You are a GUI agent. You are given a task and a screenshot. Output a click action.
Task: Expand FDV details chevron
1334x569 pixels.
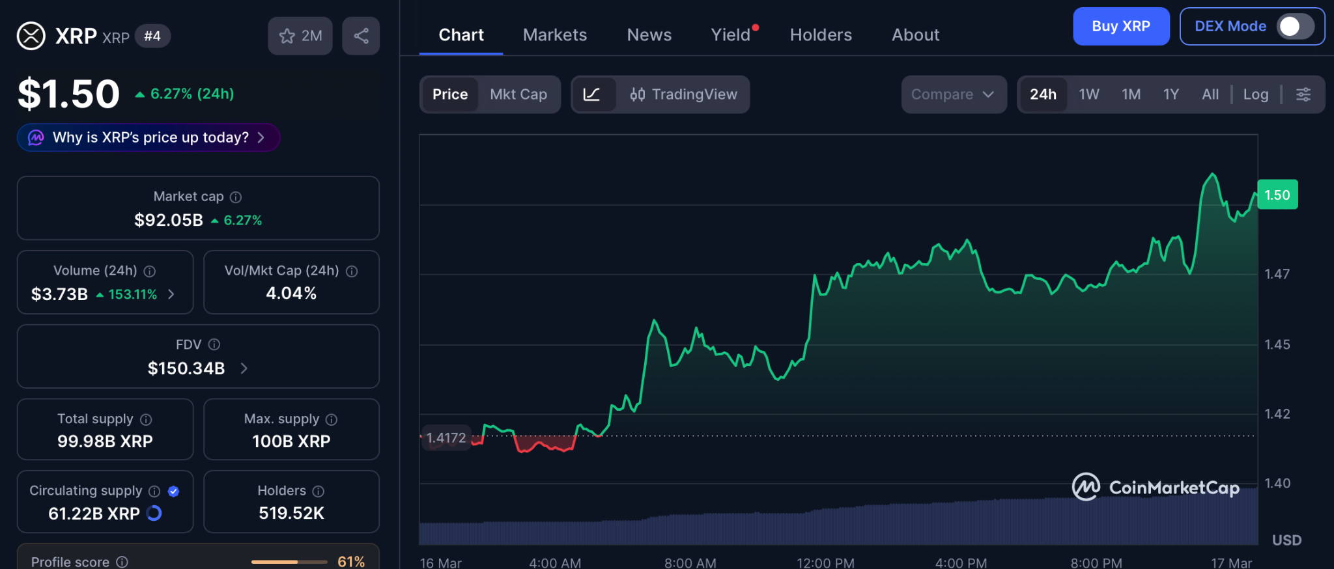coord(244,368)
